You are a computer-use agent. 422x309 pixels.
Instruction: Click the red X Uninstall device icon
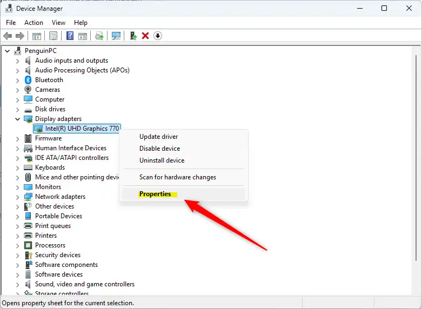coord(145,36)
